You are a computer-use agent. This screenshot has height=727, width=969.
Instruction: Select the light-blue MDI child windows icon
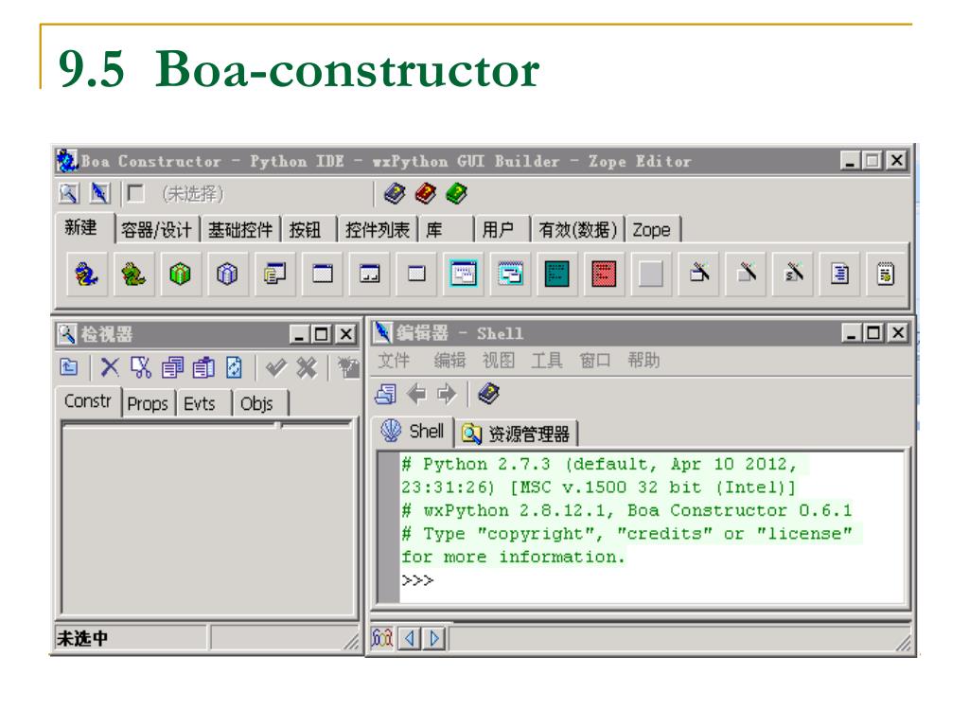pos(510,274)
